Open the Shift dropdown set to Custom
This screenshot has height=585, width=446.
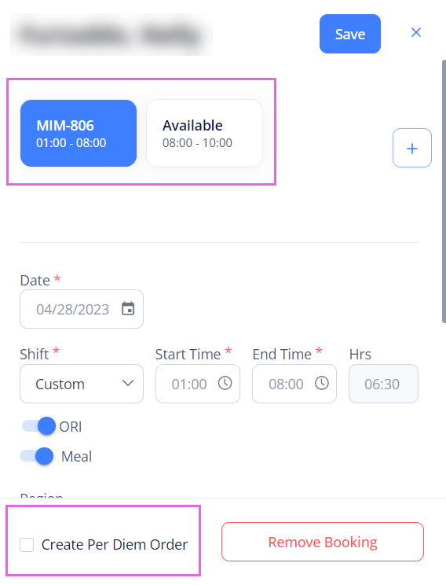coord(82,384)
